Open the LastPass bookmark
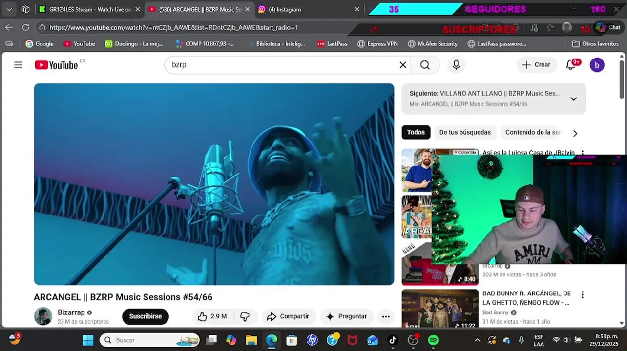627x351 pixels. [x=332, y=44]
